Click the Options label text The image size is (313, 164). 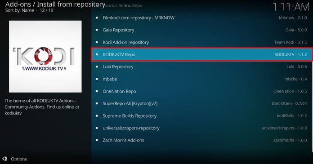[19, 159]
